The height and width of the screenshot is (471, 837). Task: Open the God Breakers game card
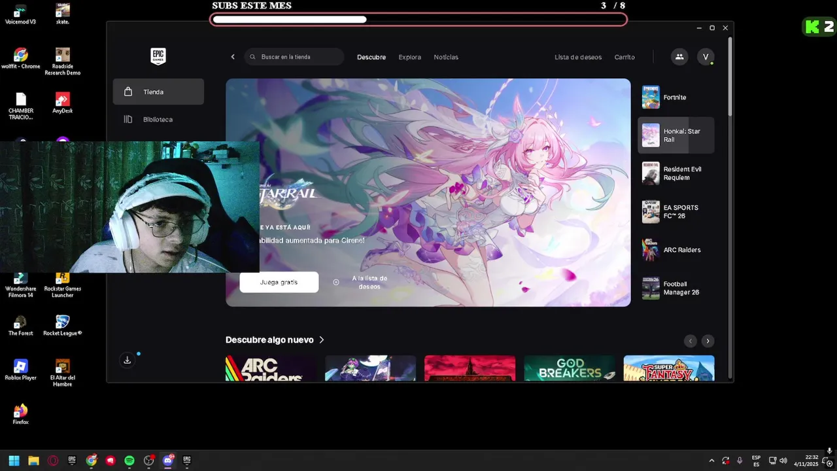coord(570,368)
